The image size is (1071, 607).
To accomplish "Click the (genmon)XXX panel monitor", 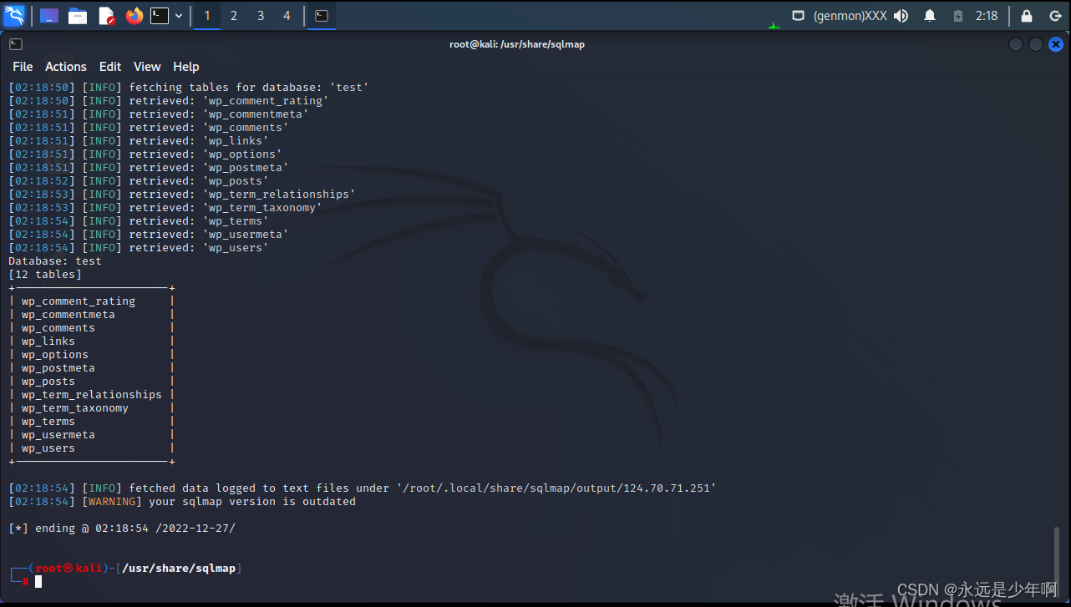I will click(850, 16).
